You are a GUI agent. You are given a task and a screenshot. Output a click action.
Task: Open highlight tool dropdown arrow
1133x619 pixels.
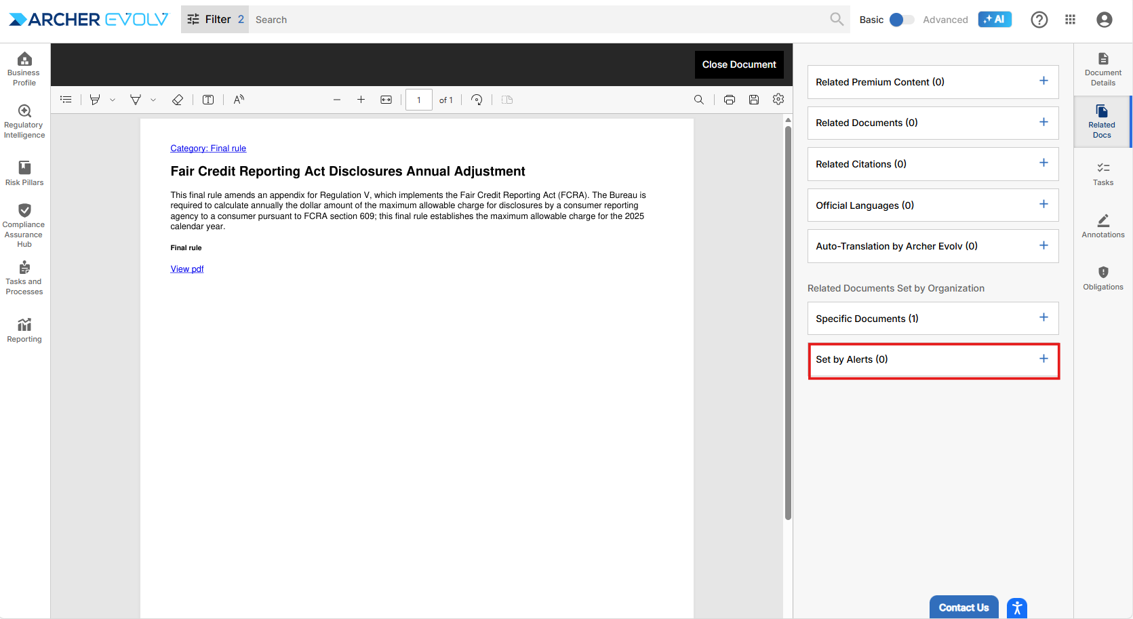pyautogui.click(x=113, y=100)
